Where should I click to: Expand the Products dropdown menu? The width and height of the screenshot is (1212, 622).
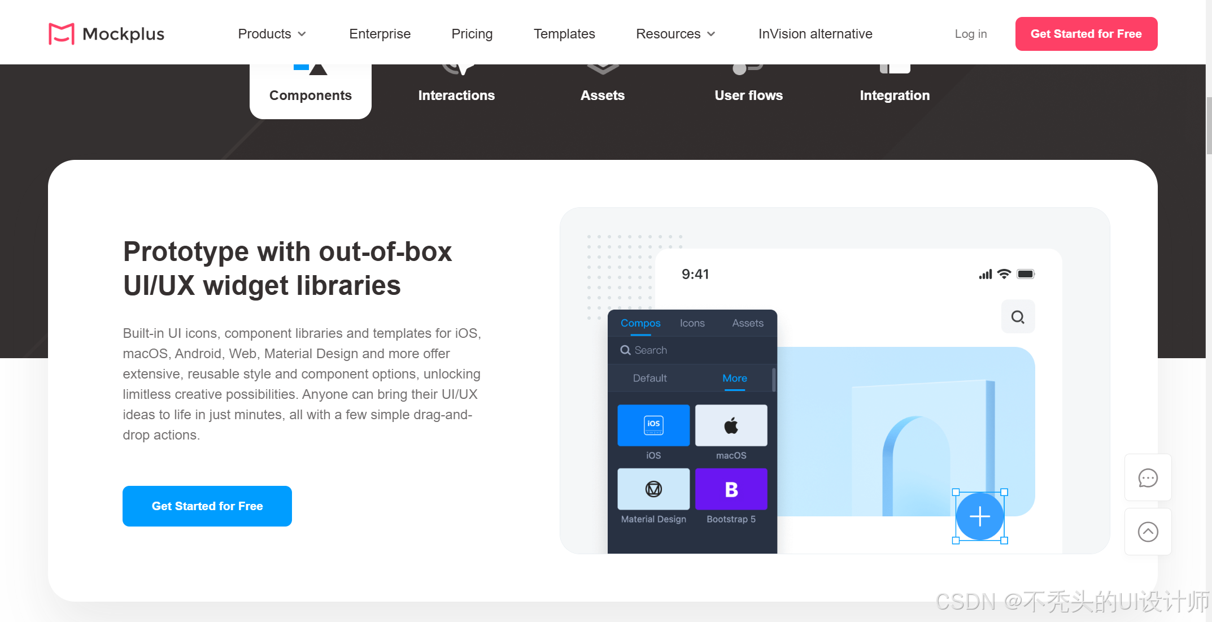272,34
